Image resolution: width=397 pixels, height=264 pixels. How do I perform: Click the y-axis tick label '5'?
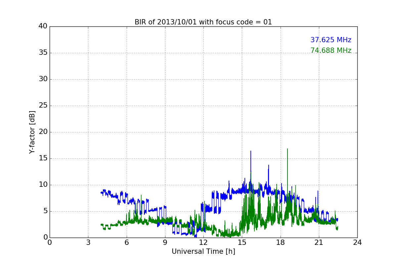[45, 211]
